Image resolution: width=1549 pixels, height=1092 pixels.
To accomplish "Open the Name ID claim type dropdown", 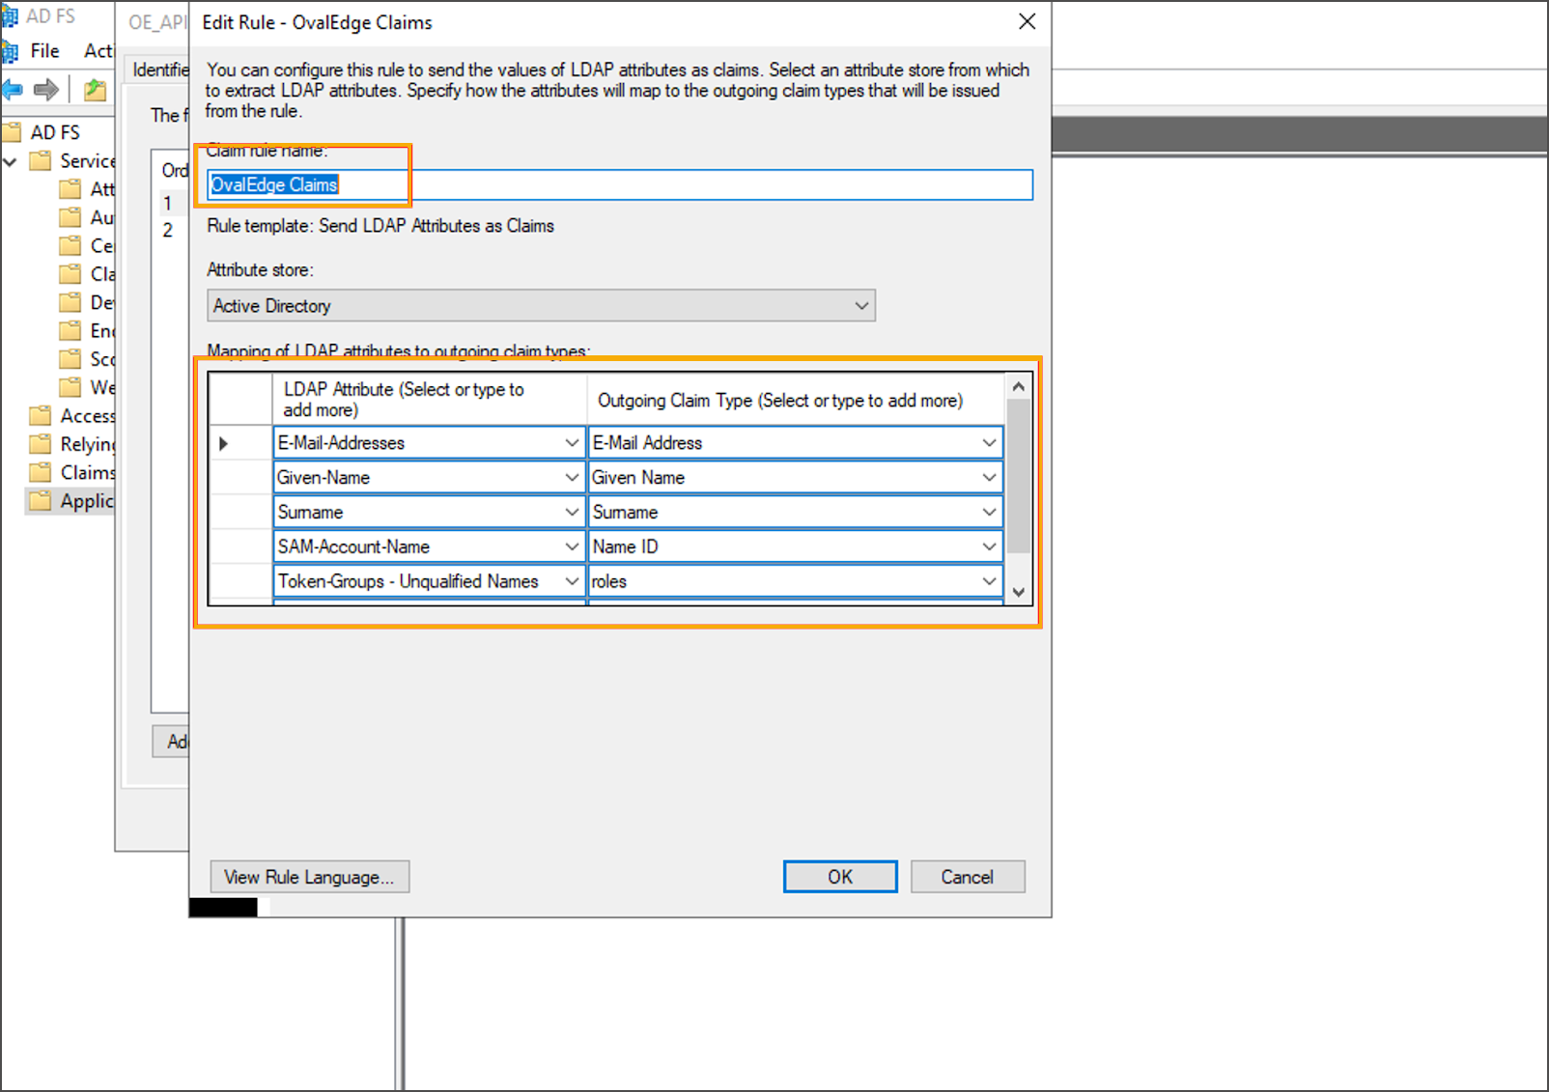I will click(989, 546).
